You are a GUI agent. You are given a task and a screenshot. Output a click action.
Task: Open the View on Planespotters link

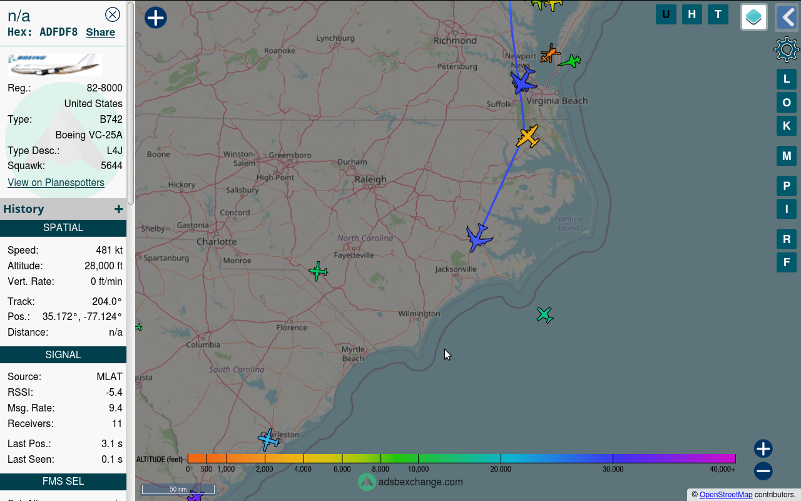click(56, 182)
